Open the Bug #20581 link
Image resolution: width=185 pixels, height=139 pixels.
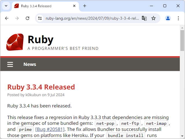coord(50,129)
